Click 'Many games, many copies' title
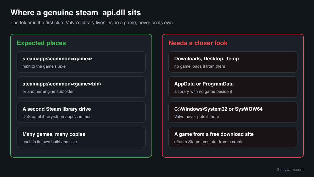 [x=54, y=134]
